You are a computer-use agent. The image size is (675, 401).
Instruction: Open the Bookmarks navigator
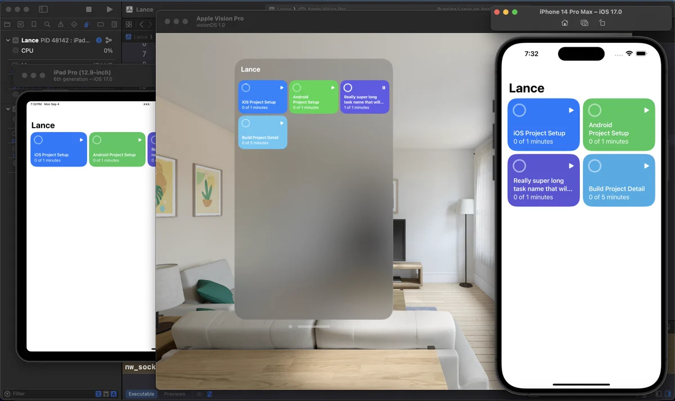(x=34, y=24)
